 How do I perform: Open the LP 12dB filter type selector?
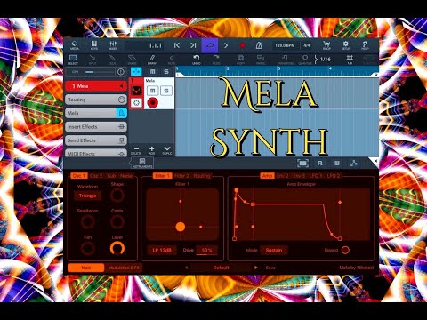click(x=162, y=250)
